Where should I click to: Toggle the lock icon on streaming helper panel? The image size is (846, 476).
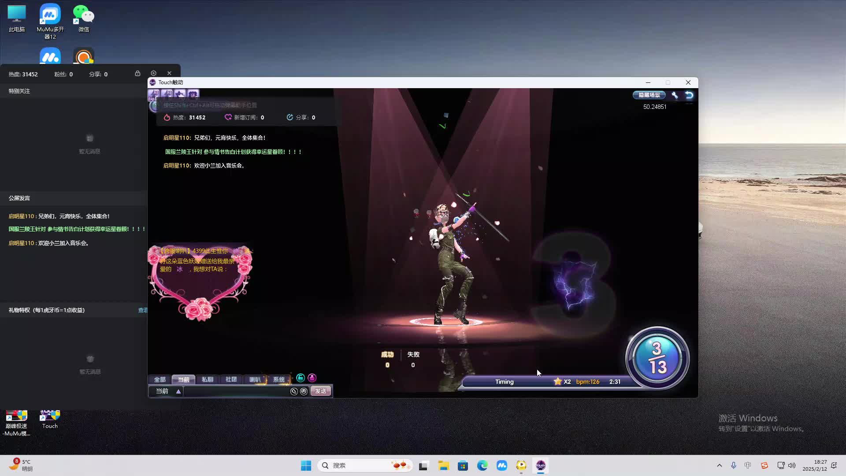[137, 73]
